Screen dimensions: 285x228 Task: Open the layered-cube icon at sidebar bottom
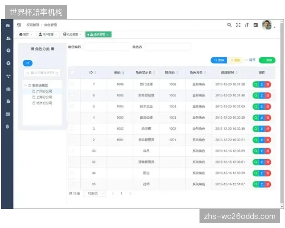8,126
